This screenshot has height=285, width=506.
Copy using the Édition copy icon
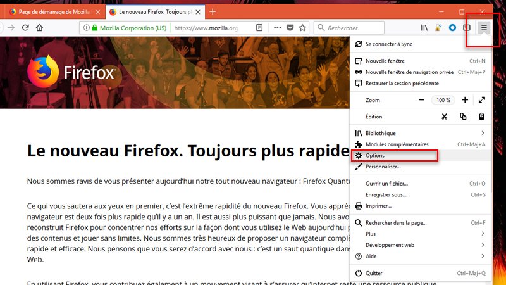tap(463, 117)
